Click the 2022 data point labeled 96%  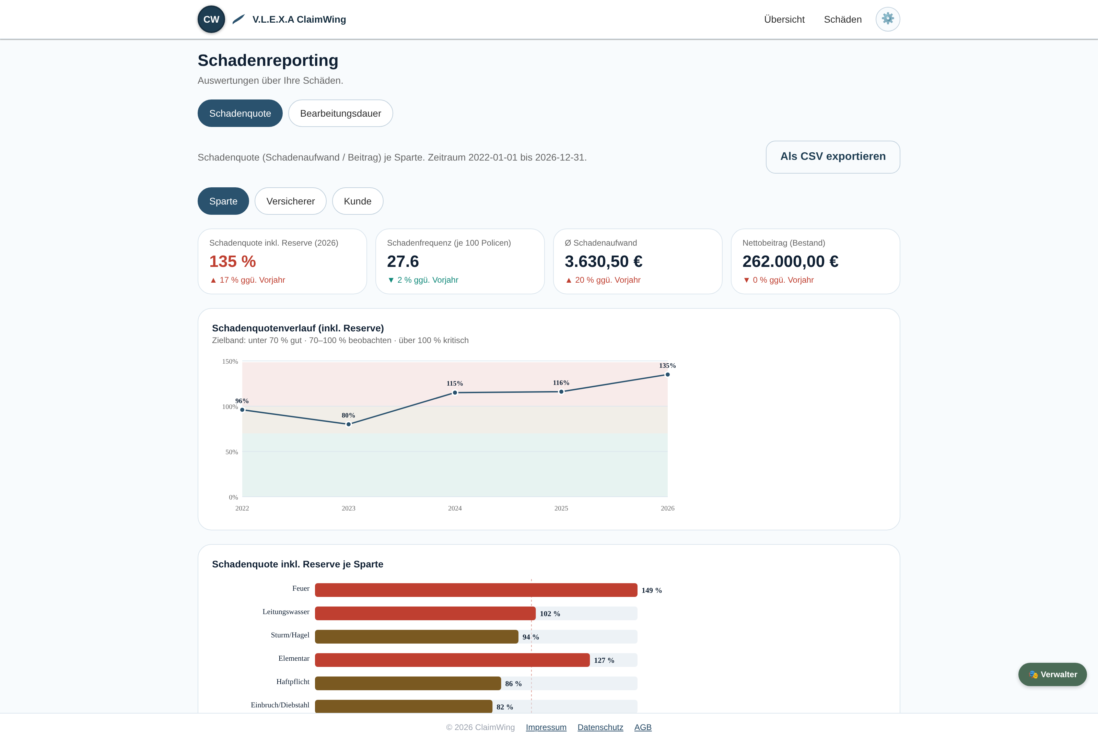[x=242, y=410]
